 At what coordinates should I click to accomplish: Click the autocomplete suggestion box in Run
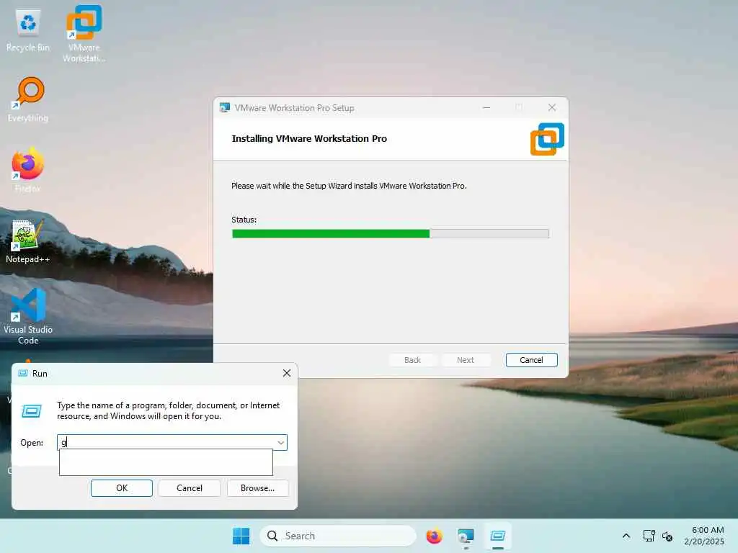click(166, 462)
